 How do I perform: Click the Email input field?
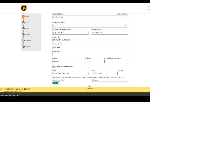click(x=70, y=73)
